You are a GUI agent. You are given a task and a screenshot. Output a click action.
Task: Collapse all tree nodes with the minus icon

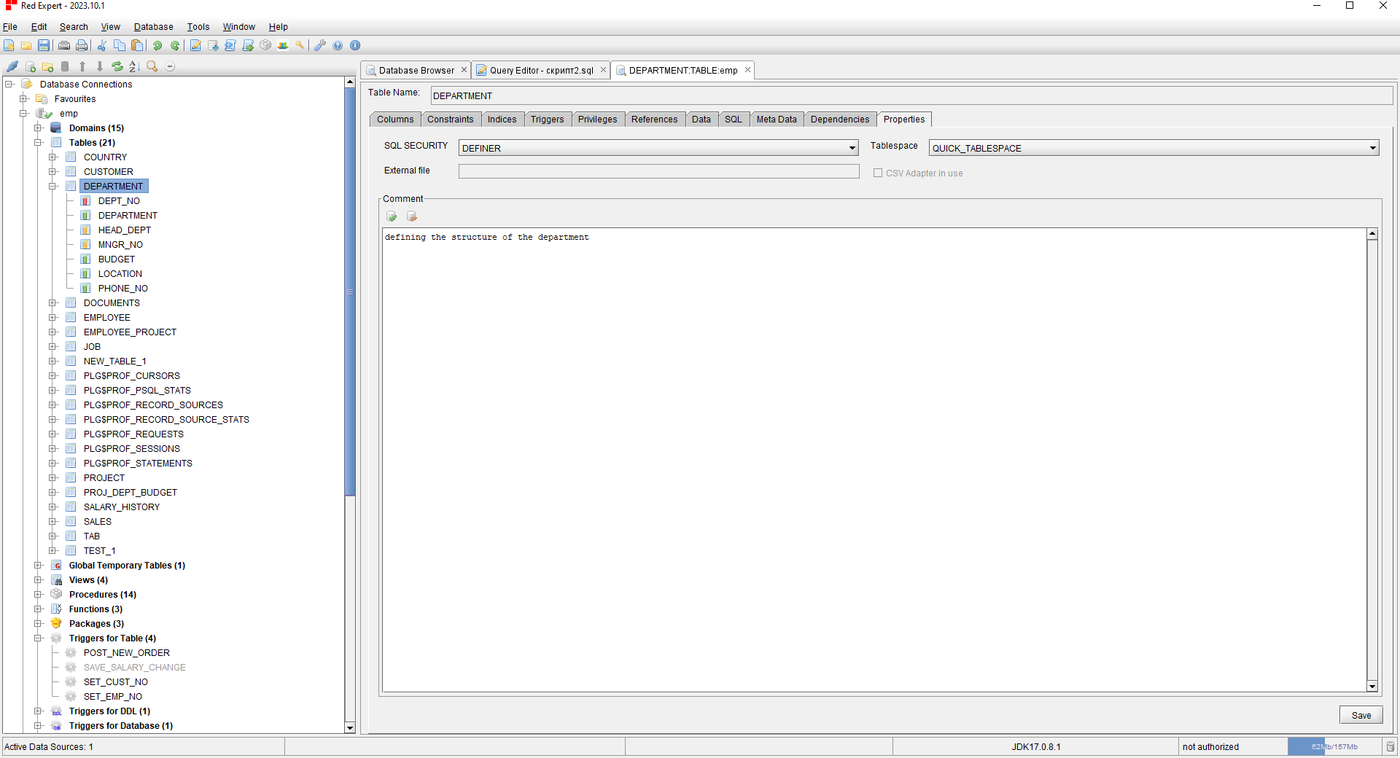pos(170,66)
